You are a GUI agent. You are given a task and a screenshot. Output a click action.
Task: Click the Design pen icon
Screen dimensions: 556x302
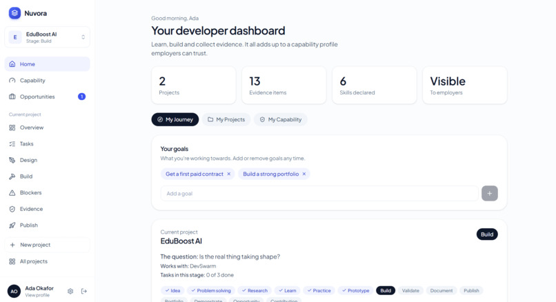pos(12,160)
